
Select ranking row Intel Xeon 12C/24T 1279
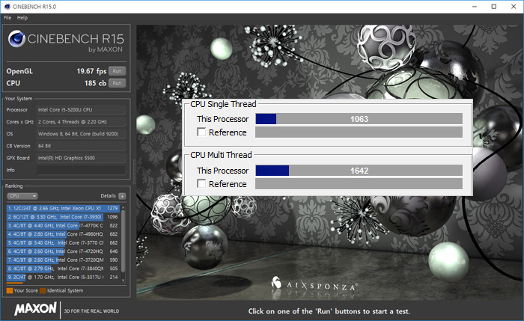[x=62, y=209]
